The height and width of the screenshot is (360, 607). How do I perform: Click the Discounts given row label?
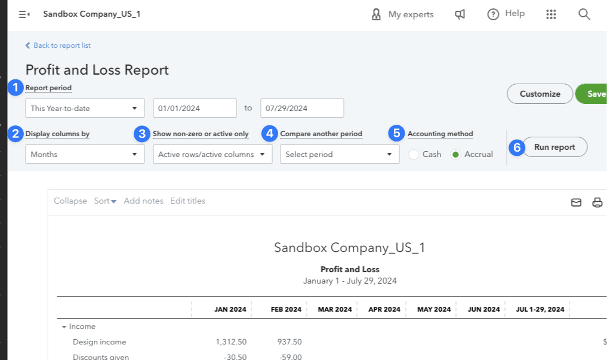coord(101,357)
